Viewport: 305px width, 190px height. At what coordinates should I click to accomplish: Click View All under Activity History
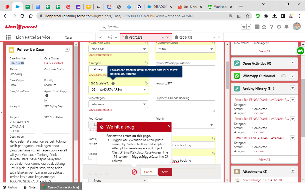point(264,160)
